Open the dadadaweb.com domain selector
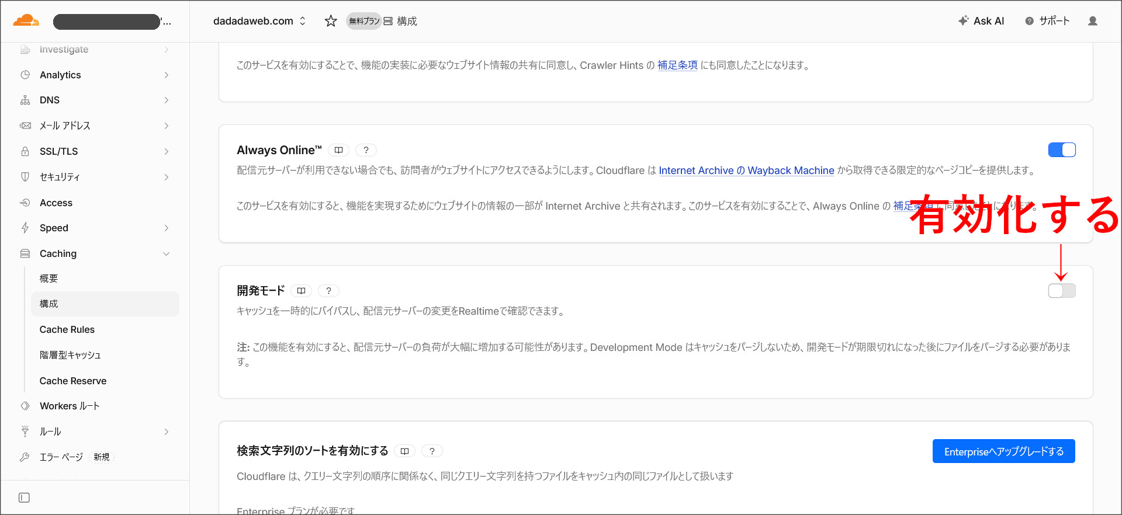Screen dimensions: 1122x515 coord(259,21)
